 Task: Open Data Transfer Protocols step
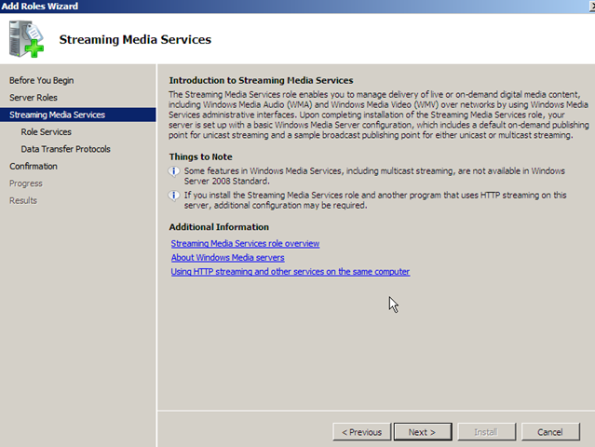[x=66, y=149]
